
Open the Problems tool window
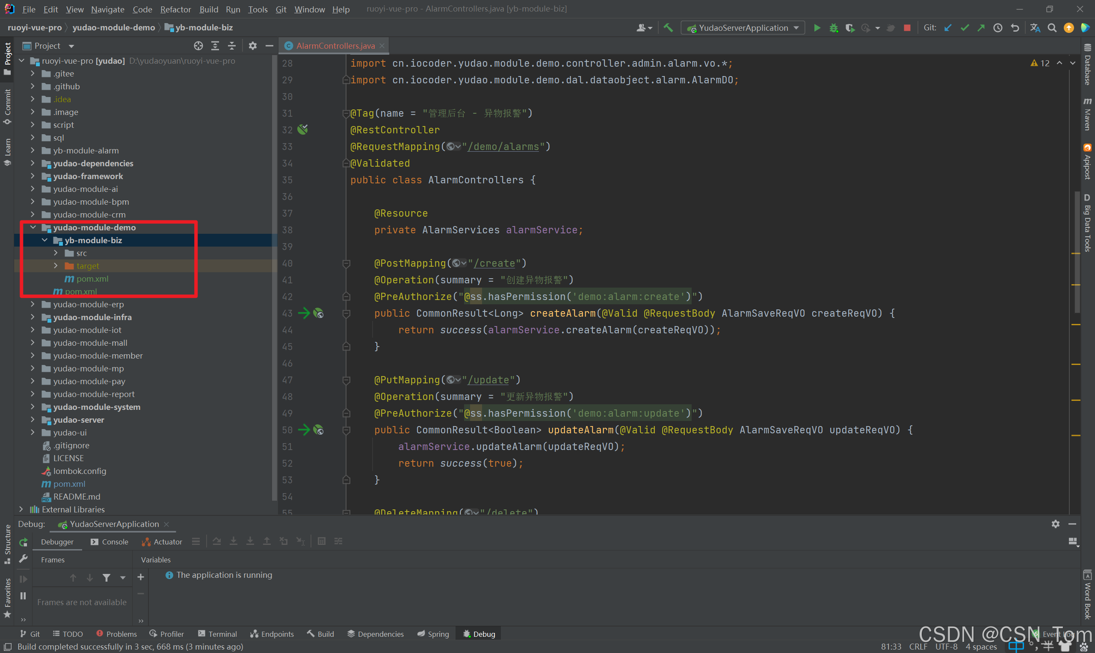click(x=117, y=634)
